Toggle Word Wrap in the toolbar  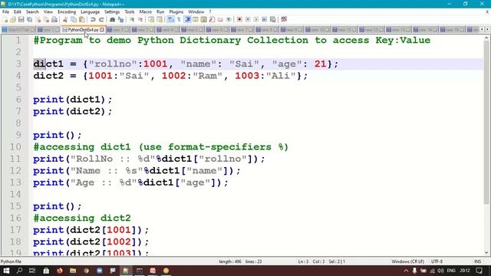coord(170,19)
